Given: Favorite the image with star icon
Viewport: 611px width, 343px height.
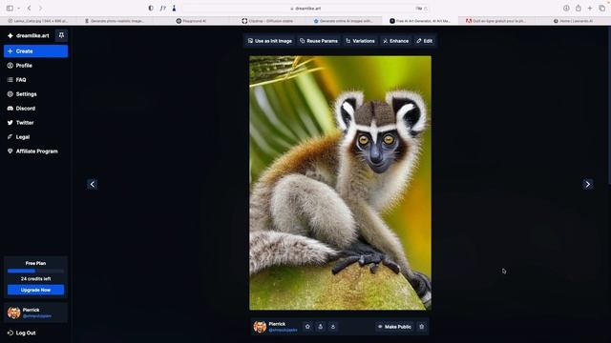Looking at the screenshot, I should [307, 327].
